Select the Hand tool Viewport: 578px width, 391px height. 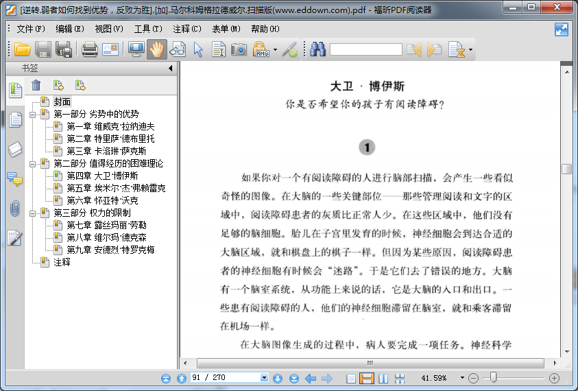pyautogui.click(x=156, y=49)
